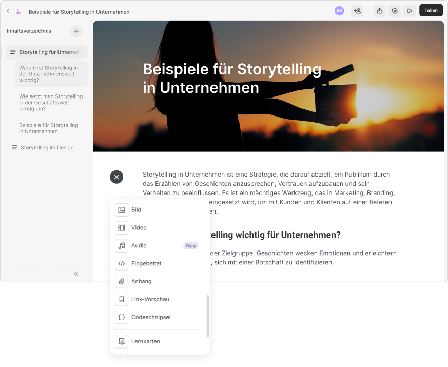448x367 pixels.
Task: Choose Link-Vorschau bookmark icon
Action: coord(122,299)
